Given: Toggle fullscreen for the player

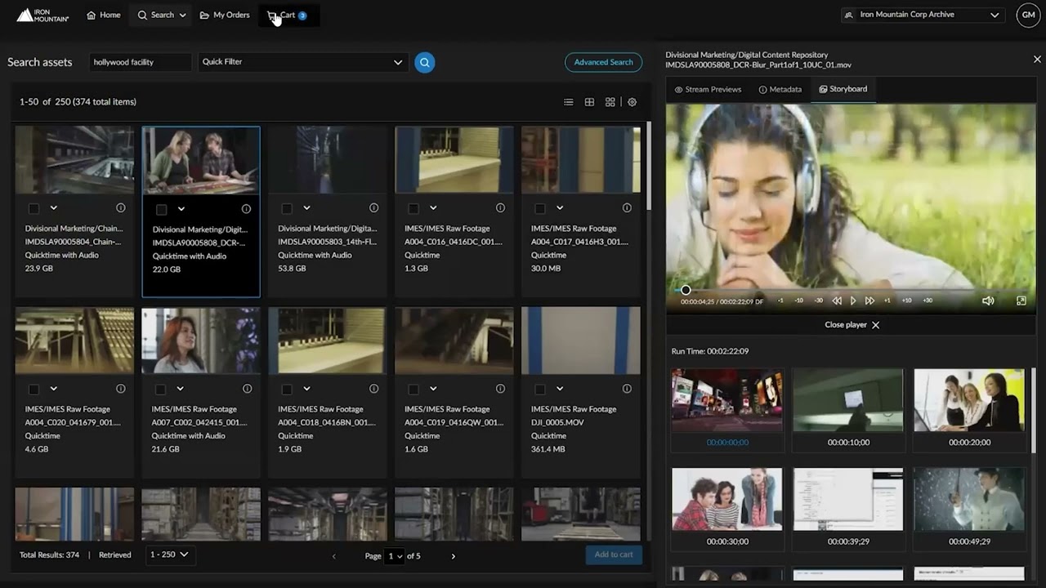Looking at the screenshot, I should (1021, 301).
